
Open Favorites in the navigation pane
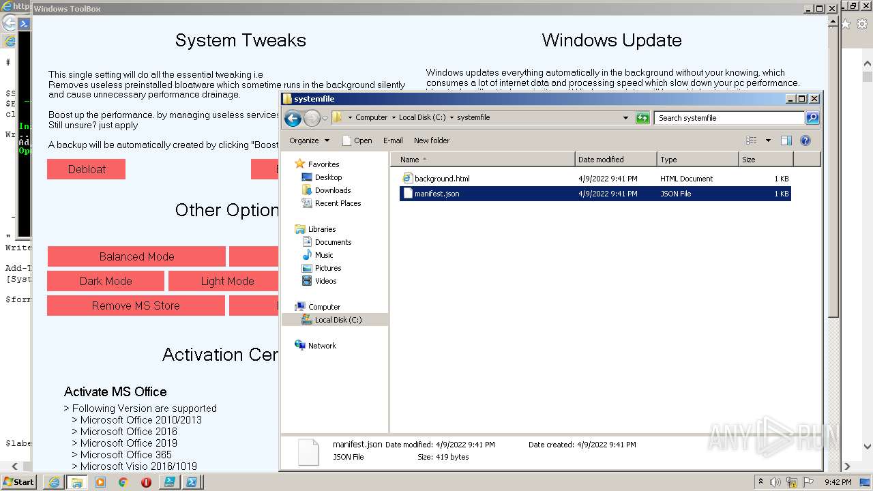point(323,164)
